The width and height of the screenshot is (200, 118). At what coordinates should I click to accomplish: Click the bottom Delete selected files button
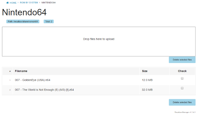tap(182, 102)
